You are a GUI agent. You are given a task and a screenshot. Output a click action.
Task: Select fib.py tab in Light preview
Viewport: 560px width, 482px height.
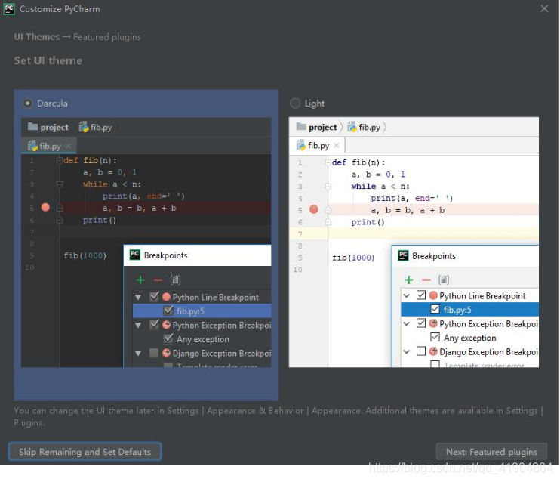317,145
